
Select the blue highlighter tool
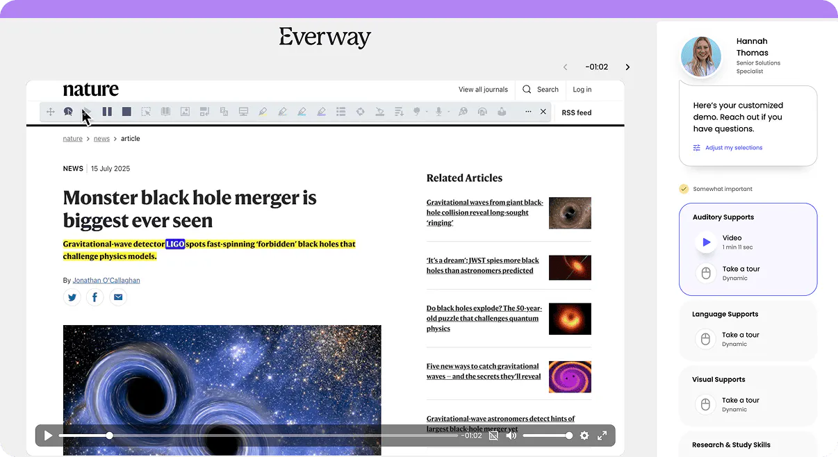click(302, 112)
